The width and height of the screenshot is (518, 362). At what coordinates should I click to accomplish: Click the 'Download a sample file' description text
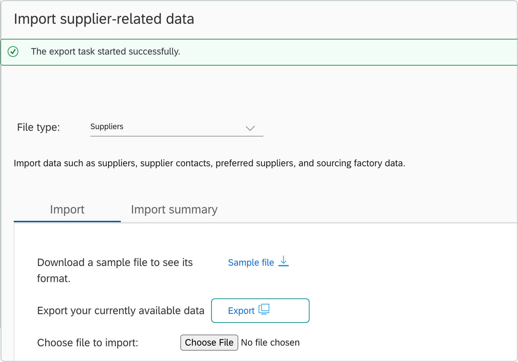(115, 270)
